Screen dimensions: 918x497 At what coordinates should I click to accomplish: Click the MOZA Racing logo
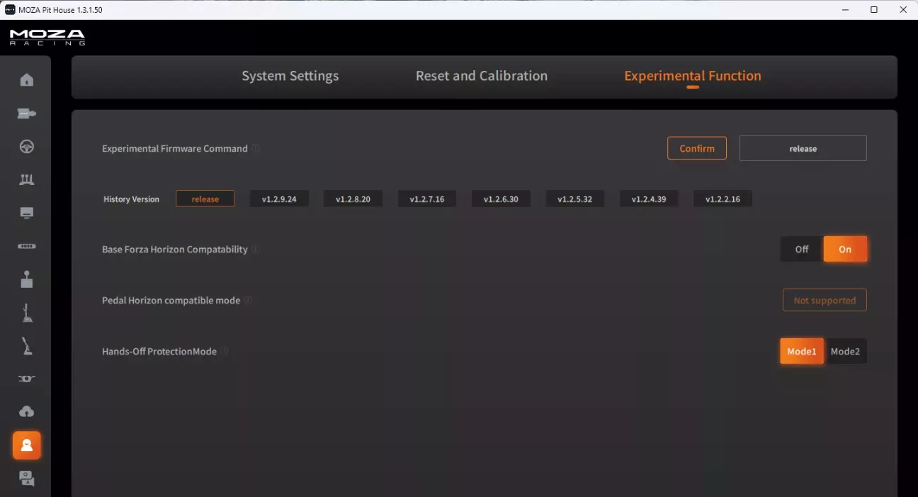[47, 38]
